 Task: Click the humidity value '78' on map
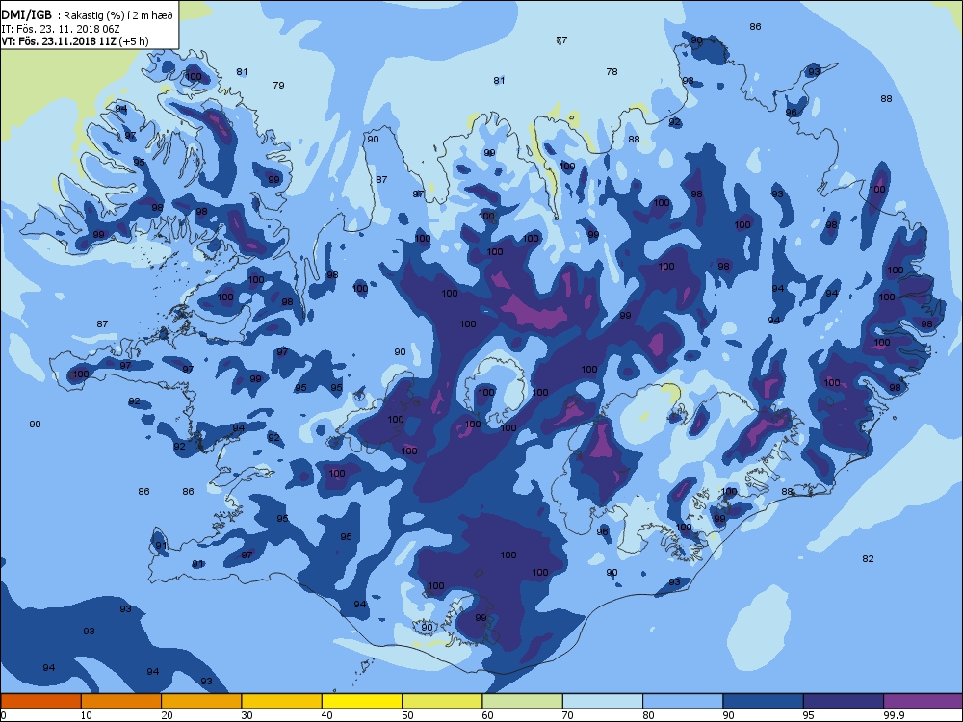tap(612, 72)
